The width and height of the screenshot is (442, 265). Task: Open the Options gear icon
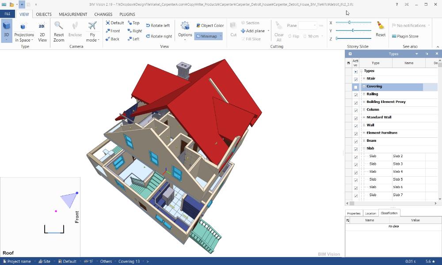click(185, 26)
